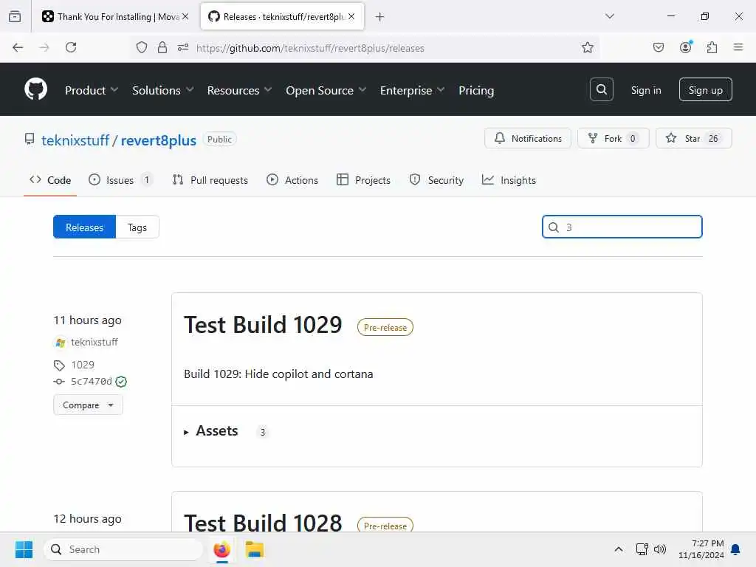Image resolution: width=756 pixels, height=567 pixels.
Task: Open Test Build 1029 release title
Action: pos(263,325)
